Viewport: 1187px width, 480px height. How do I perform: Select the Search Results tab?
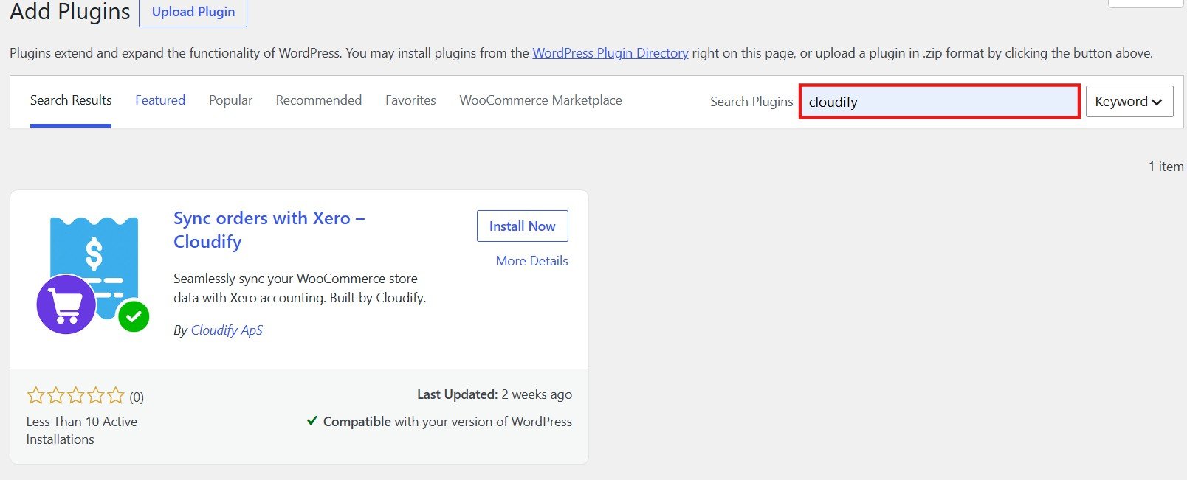(71, 100)
